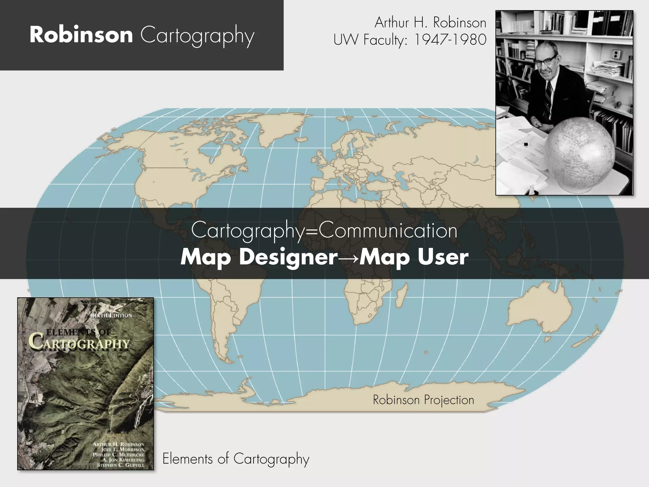
Task: Click the 'UW Faculty: 1947-1980' text
Action: click(410, 40)
